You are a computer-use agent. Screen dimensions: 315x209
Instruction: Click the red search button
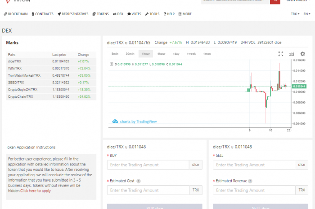(275, 1)
